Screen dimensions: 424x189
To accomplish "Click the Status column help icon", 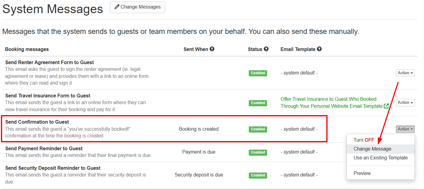I will click(x=266, y=49).
